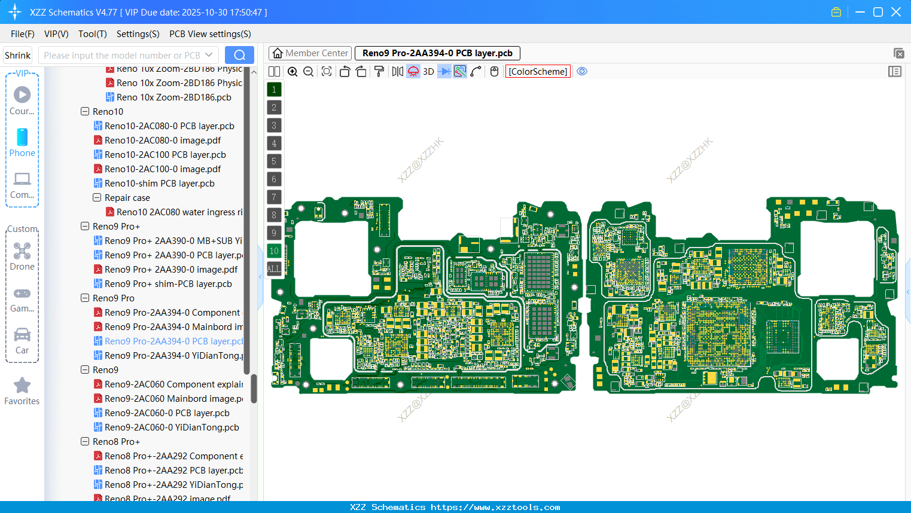Open the PCB View settings menu
Image resolution: width=911 pixels, height=513 pixels.
click(210, 34)
